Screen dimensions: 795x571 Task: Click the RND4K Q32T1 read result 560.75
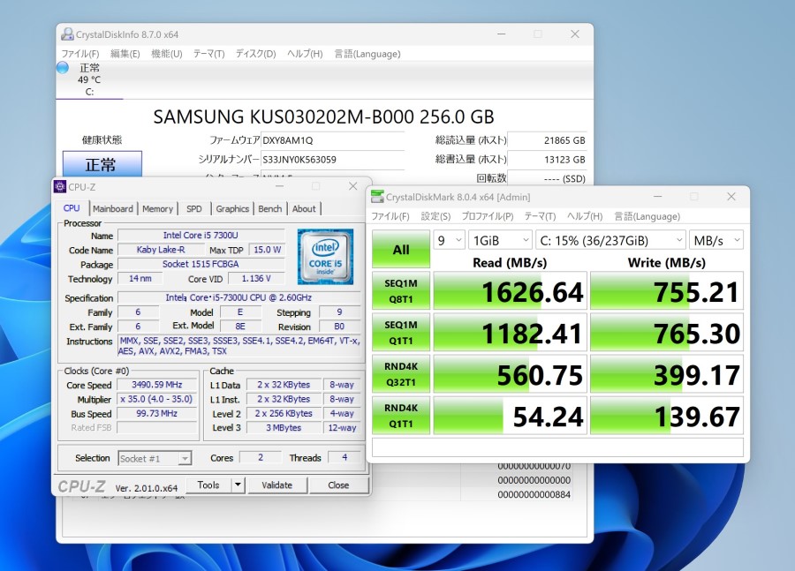(x=510, y=374)
